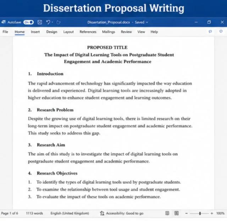The height and width of the screenshot is (221, 227).
Task: Click the zoom in plus button
Action: pos(212,213)
